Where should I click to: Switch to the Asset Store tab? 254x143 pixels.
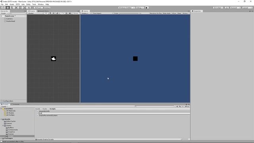point(43,11)
